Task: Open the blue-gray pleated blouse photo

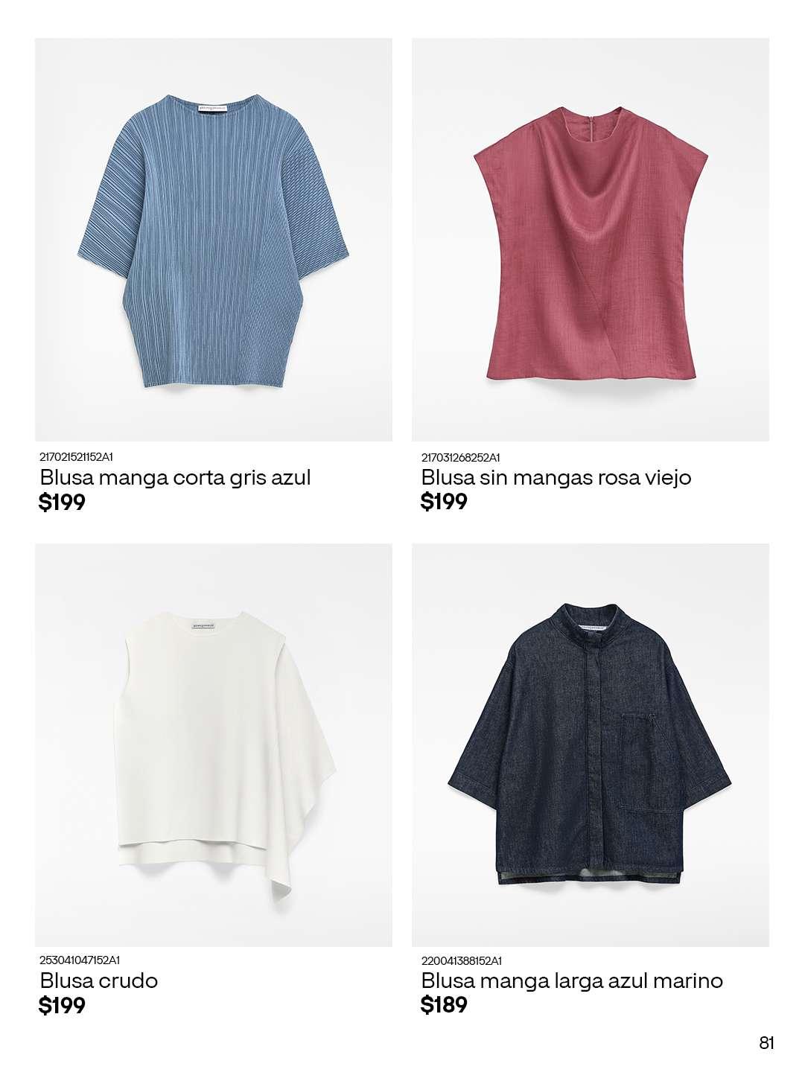Action: (214, 240)
